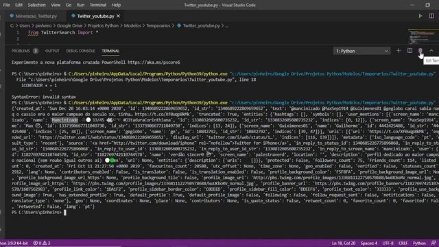Click the Python file icon on Twitter_youtube tab
The width and height of the screenshot is (439, 247).
tap(73, 16)
